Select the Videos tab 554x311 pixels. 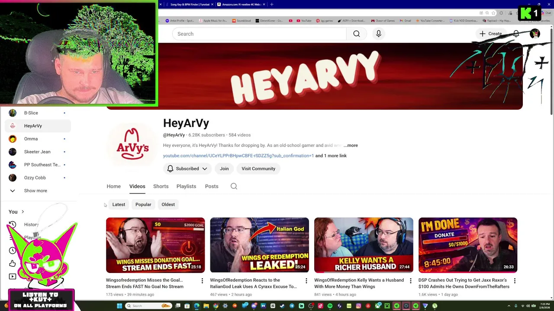[x=137, y=186]
